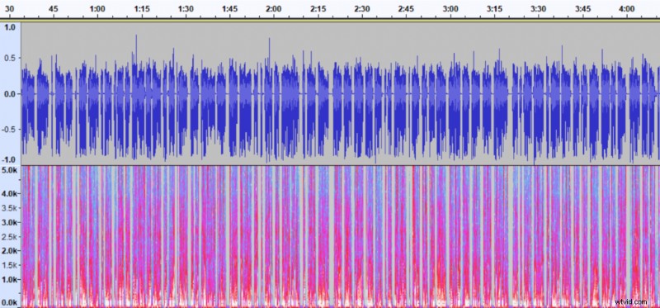Click the 2:00 mark on the time ruler
Screen dimensions: 660x308
[274, 9]
